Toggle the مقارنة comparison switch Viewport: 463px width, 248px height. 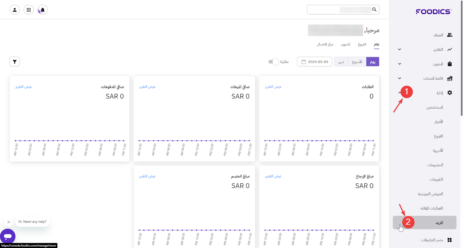[x=273, y=62]
